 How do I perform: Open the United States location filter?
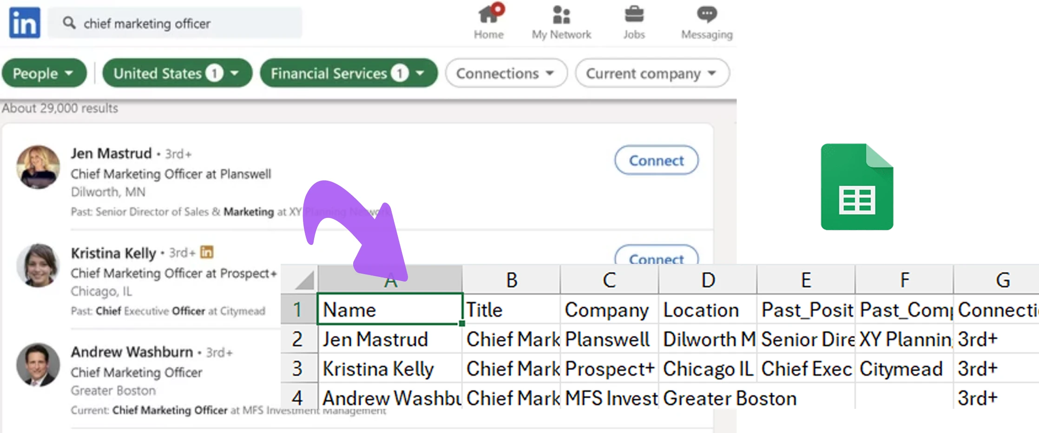tap(177, 73)
